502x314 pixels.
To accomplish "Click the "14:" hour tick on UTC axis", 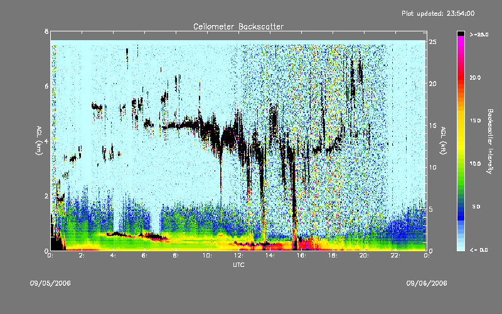I will (x=270, y=256).
